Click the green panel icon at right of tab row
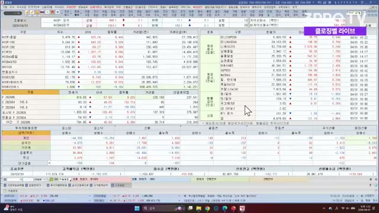 [376, 185]
